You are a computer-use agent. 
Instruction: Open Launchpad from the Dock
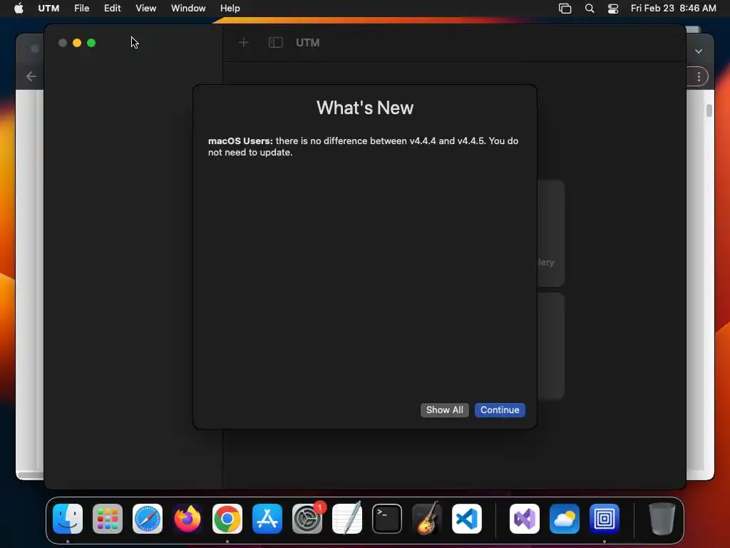[108, 519]
